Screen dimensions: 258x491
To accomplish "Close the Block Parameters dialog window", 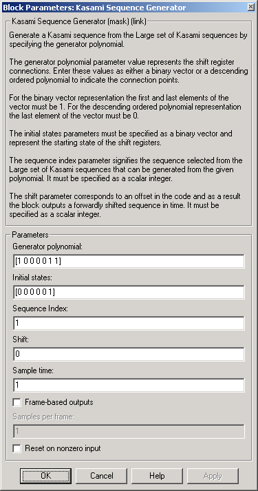I will click(250, 7).
